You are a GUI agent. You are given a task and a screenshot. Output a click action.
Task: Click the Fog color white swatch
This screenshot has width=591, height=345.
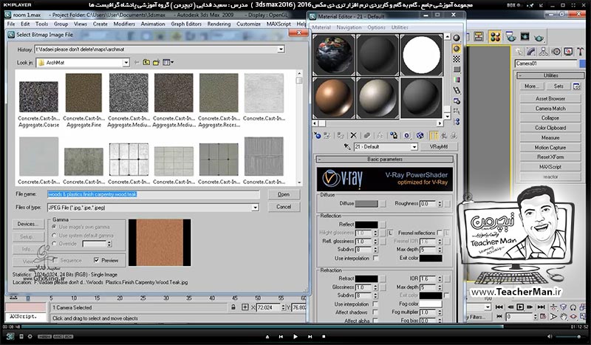click(431, 304)
